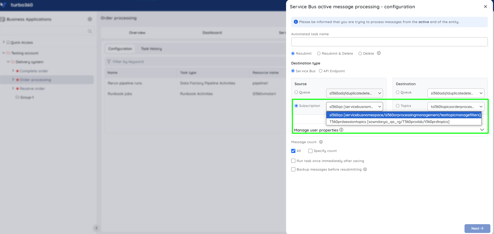The height and width of the screenshot is (234, 494).
Task: Click the Automated task name input field
Action: [389, 42]
